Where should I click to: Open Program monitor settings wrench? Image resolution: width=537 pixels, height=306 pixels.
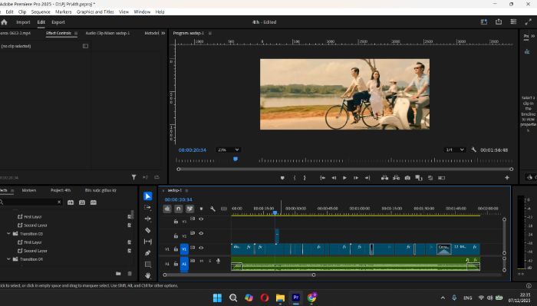coord(473,150)
